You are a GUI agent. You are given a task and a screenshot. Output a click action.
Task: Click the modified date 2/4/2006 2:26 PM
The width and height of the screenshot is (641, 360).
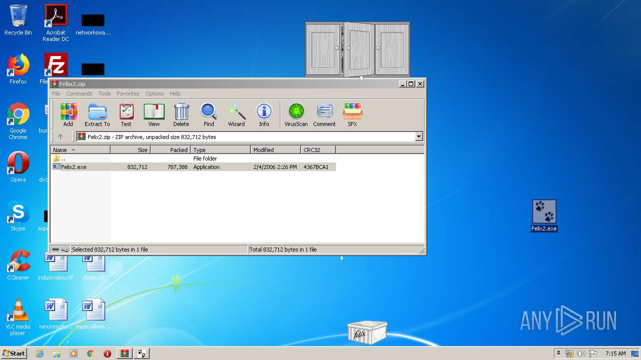(275, 167)
